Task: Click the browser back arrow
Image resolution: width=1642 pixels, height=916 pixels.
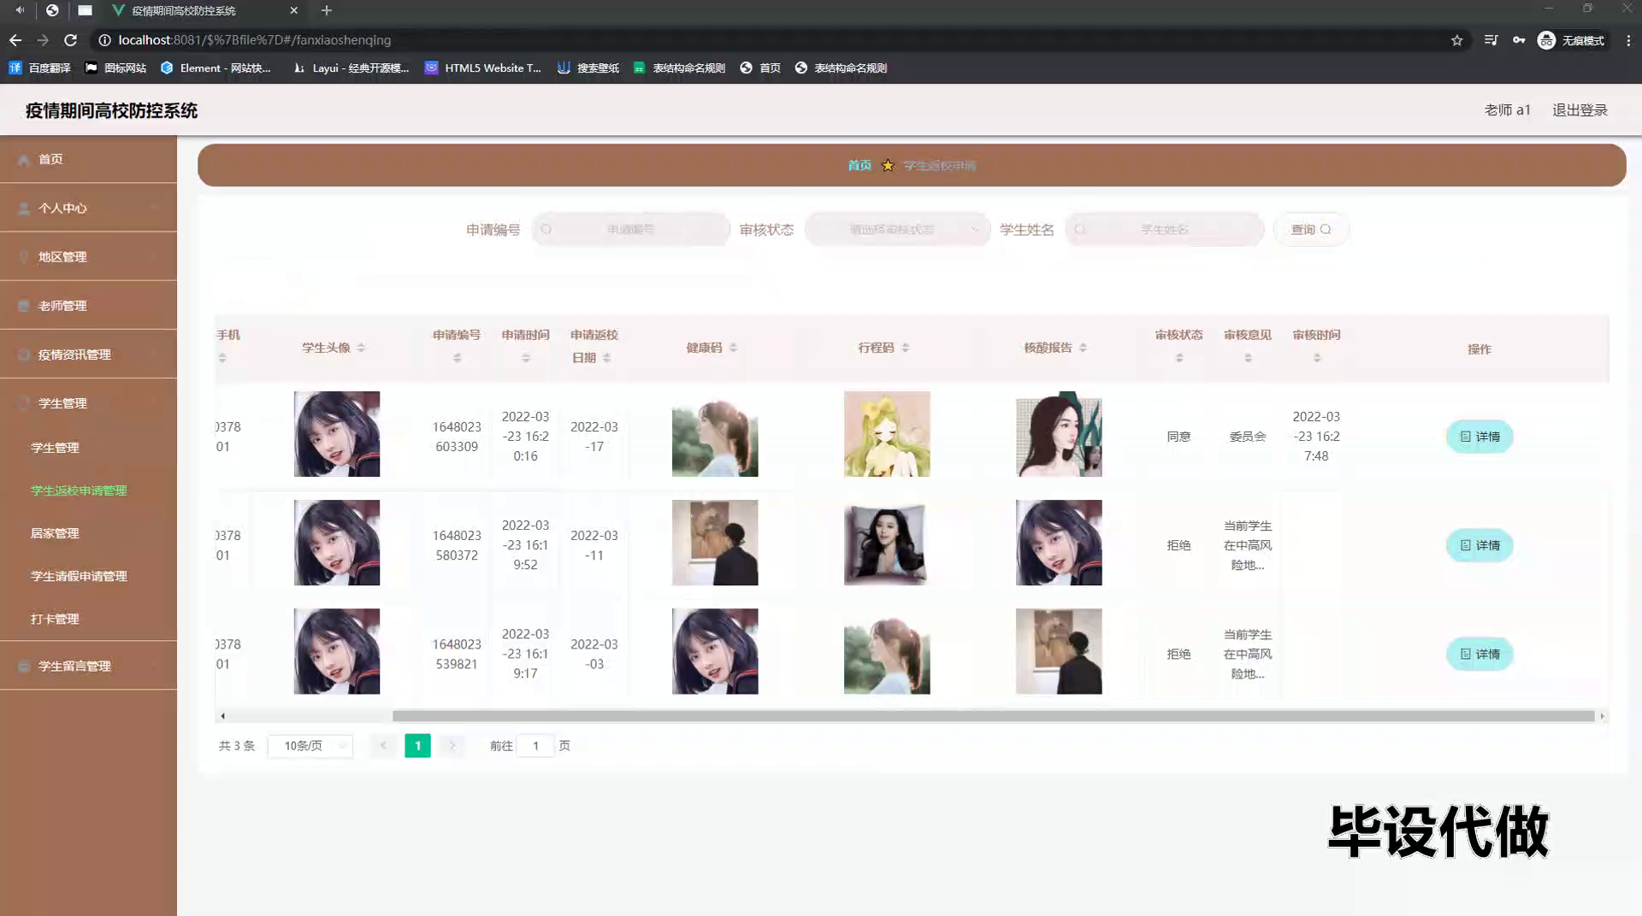Action: [15, 40]
